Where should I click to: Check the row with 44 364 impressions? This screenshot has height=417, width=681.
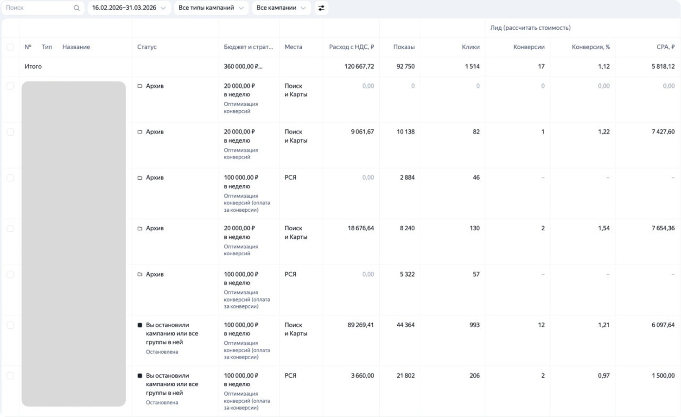click(x=10, y=325)
